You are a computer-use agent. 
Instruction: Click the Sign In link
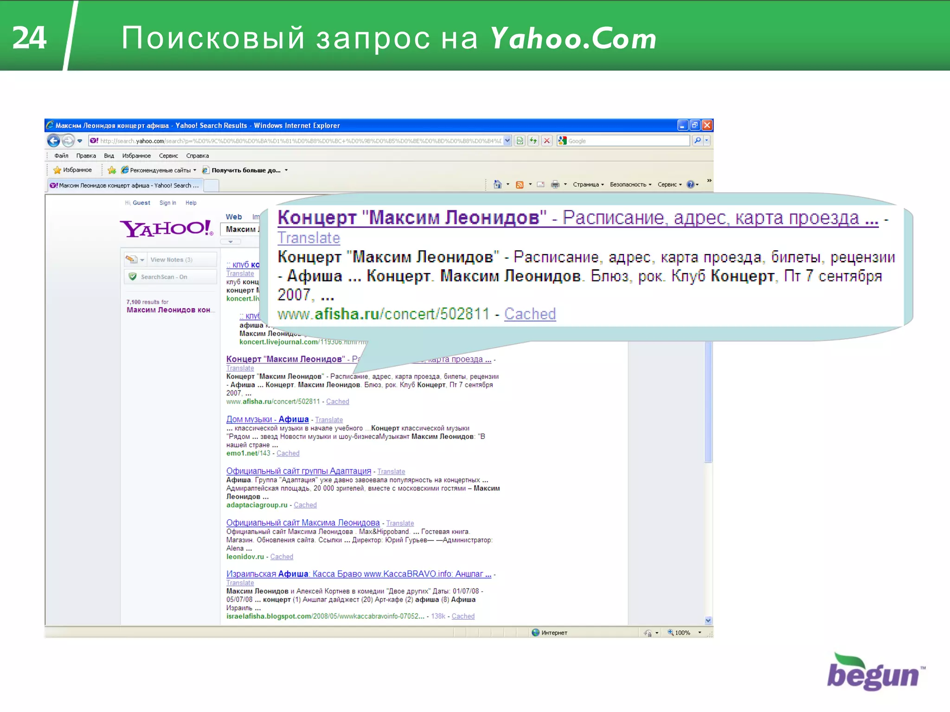point(167,203)
